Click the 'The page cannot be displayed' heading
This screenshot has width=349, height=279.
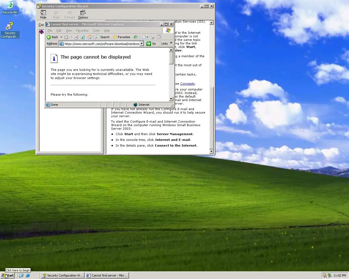pyautogui.click(x=95, y=57)
